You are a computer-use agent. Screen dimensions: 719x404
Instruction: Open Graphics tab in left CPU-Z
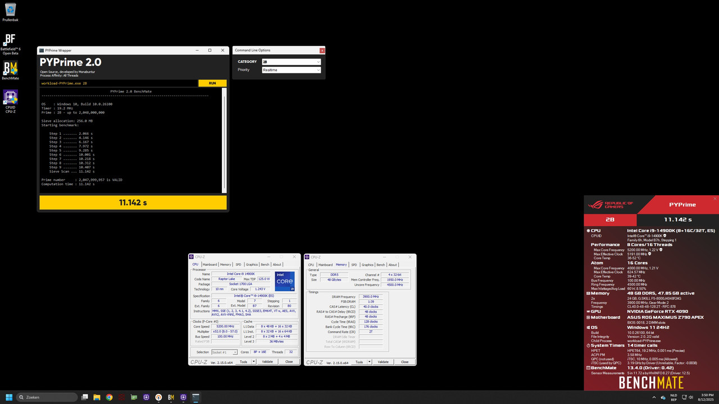[x=252, y=264]
